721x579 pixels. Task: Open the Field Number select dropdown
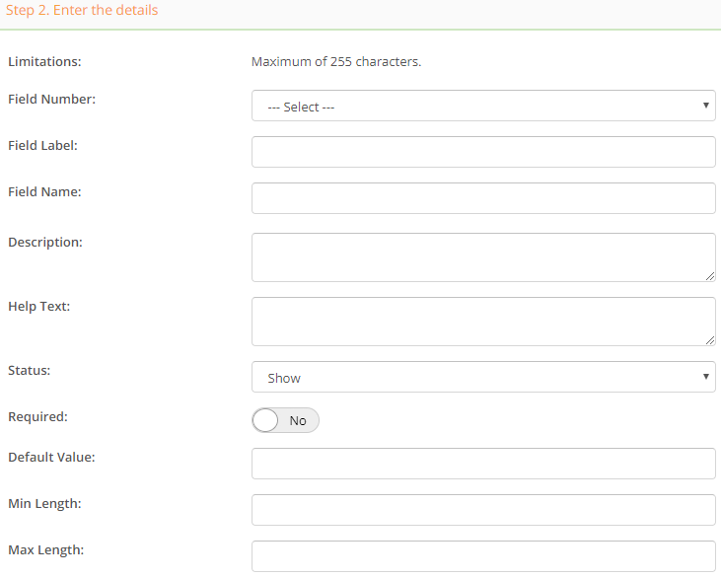click(483, 106)
